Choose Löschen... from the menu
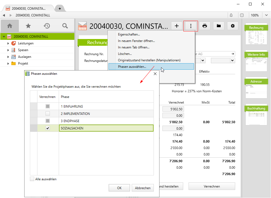271x198 pixels. 125,54
